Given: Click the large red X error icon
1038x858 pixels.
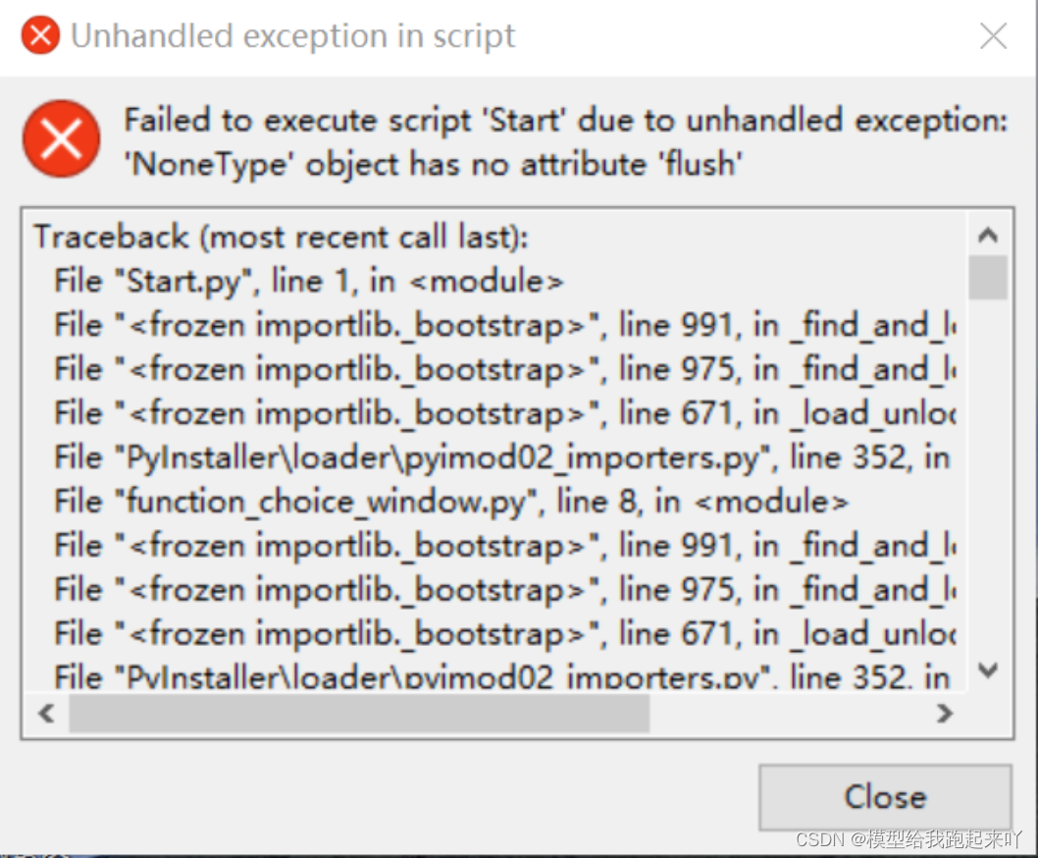Looking at the screenshot, I should click(61, 138).
